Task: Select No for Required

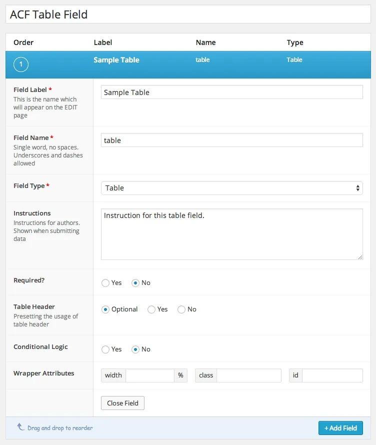Action: 135,283
